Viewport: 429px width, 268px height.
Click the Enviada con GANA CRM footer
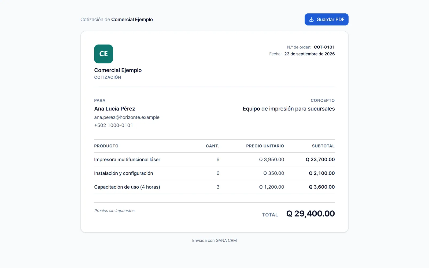coord(214,241)
